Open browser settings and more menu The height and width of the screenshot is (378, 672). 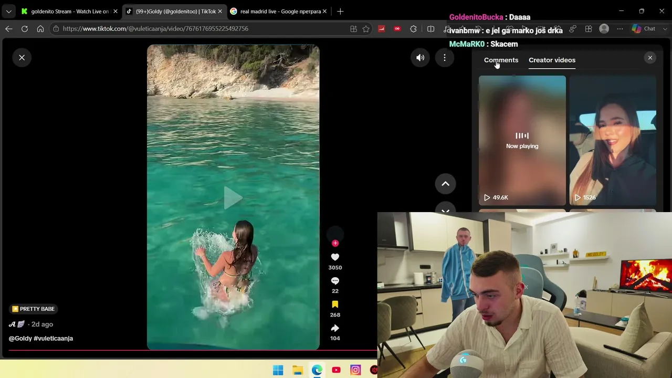point(620,29)
